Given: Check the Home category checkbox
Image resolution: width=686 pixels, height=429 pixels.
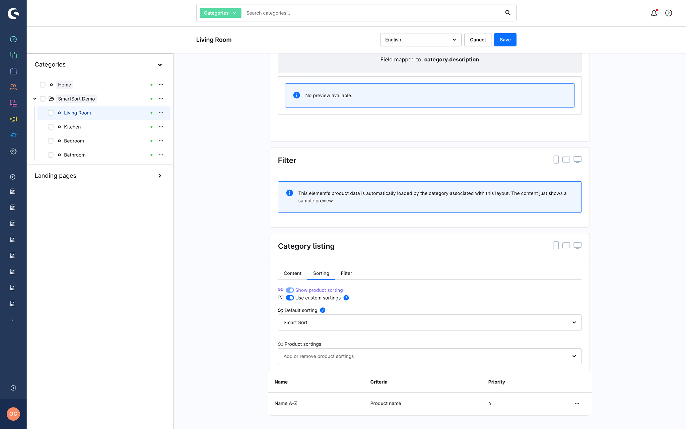Looking at the screenshot, I should pyautogui.click(x=43, y=85).
